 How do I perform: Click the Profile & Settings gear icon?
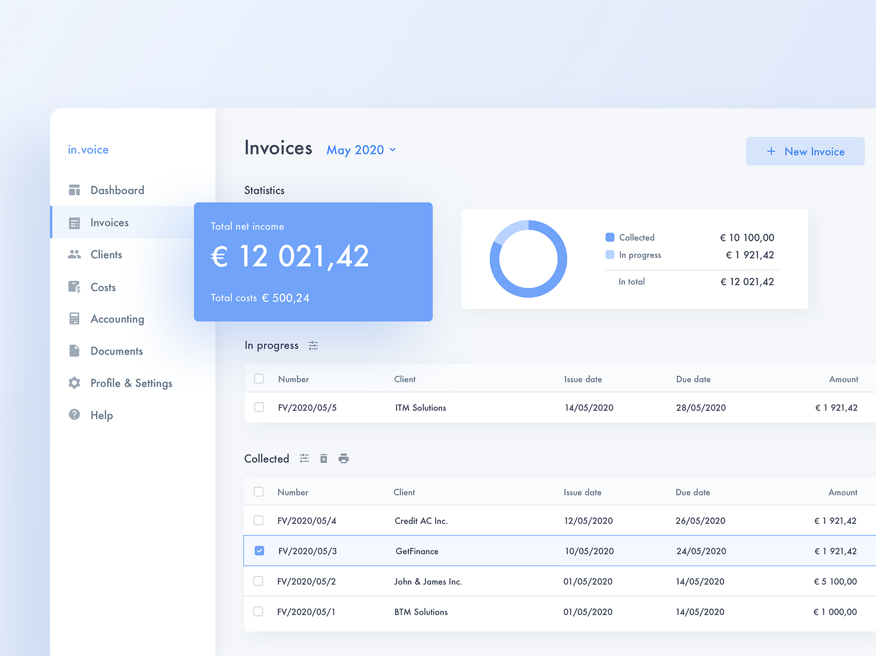[x=75, y=383]
